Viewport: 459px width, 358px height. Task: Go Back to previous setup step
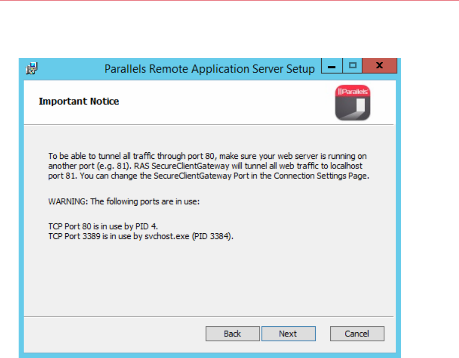tap(232, 333)
